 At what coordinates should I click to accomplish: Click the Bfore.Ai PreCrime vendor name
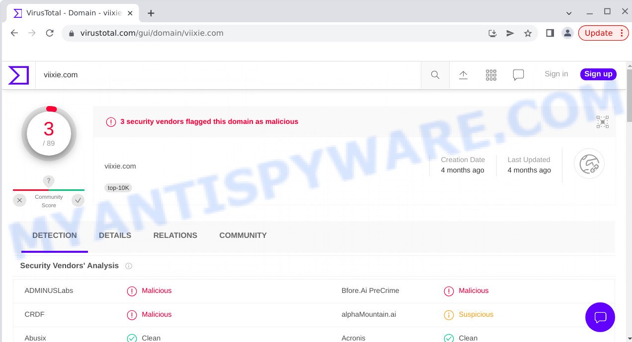[370, 291]
